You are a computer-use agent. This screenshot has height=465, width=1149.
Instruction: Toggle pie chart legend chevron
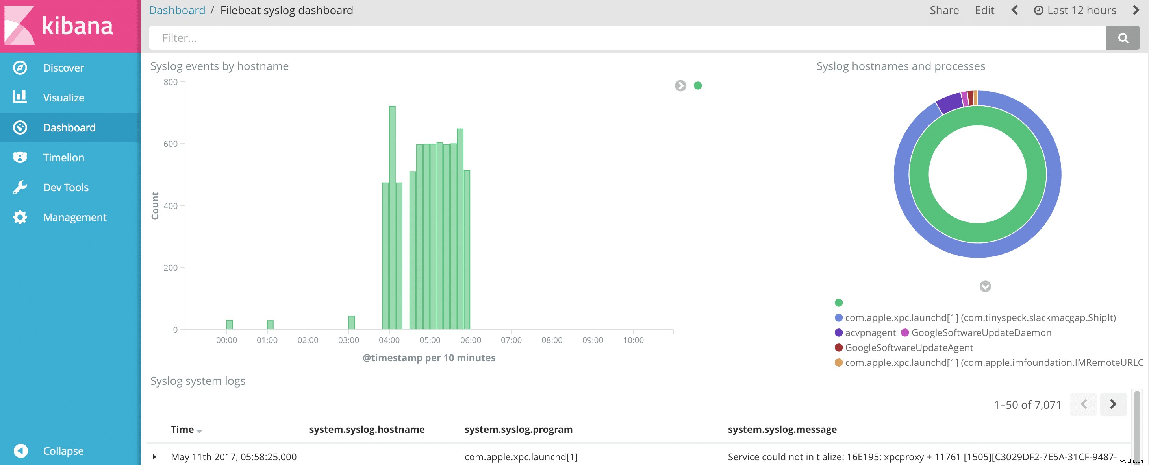point(985,286)
